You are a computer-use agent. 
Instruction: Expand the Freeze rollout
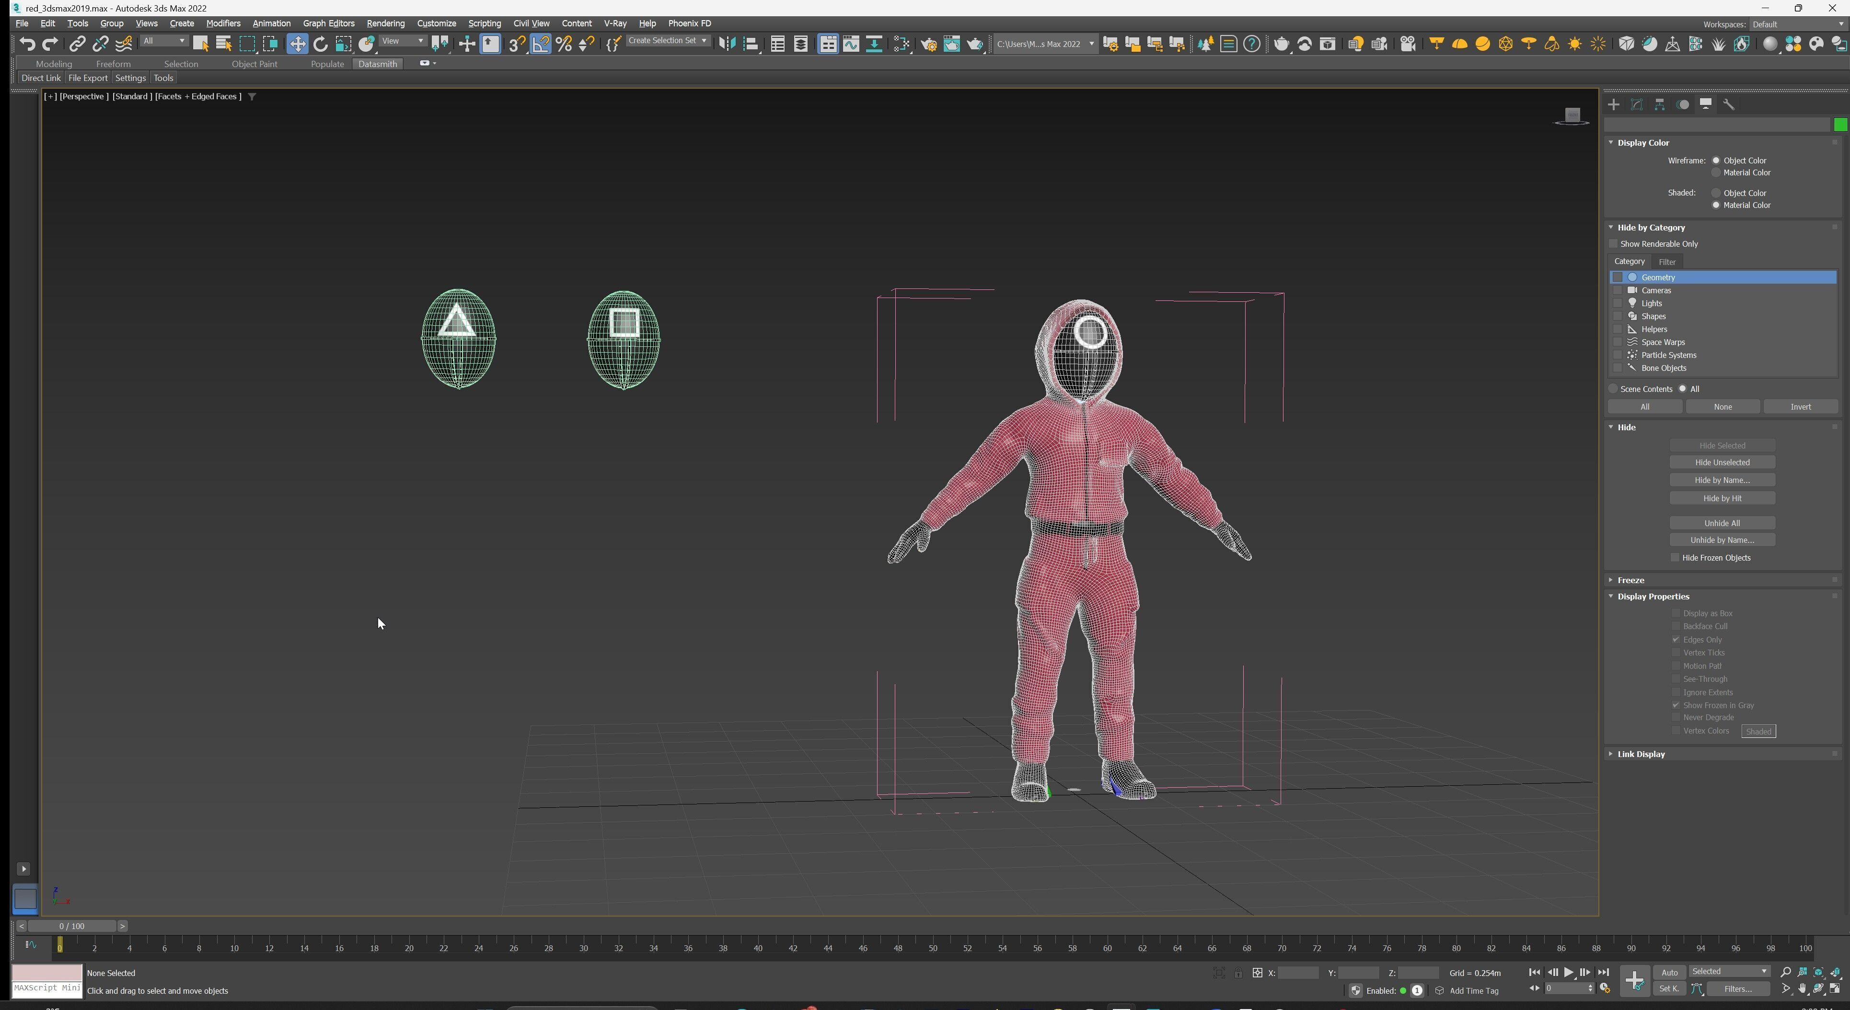[x=1630, y=580]
